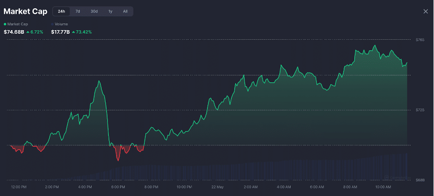Screen dimensions: 434x196
Task: Click the green up arrow beside 6.72%
Action: 28,32
